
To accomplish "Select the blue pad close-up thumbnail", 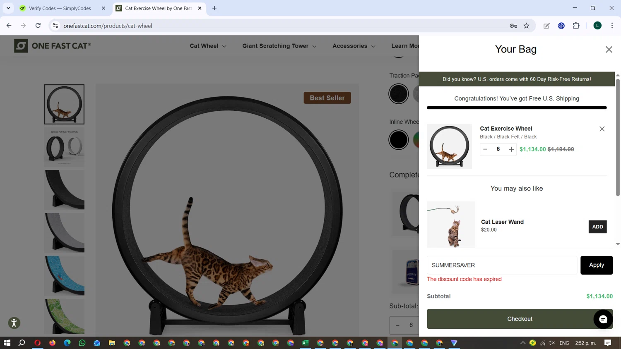I will click(x=64, y=275).
